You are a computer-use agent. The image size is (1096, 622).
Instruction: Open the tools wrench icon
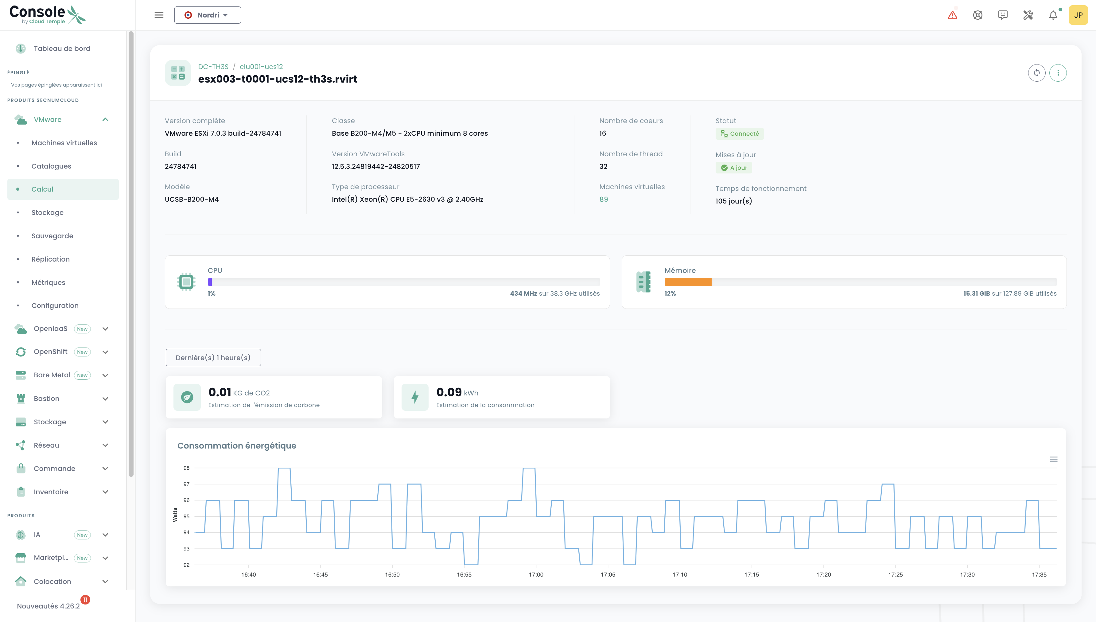pyautogui.click(x=1028, y=15)
